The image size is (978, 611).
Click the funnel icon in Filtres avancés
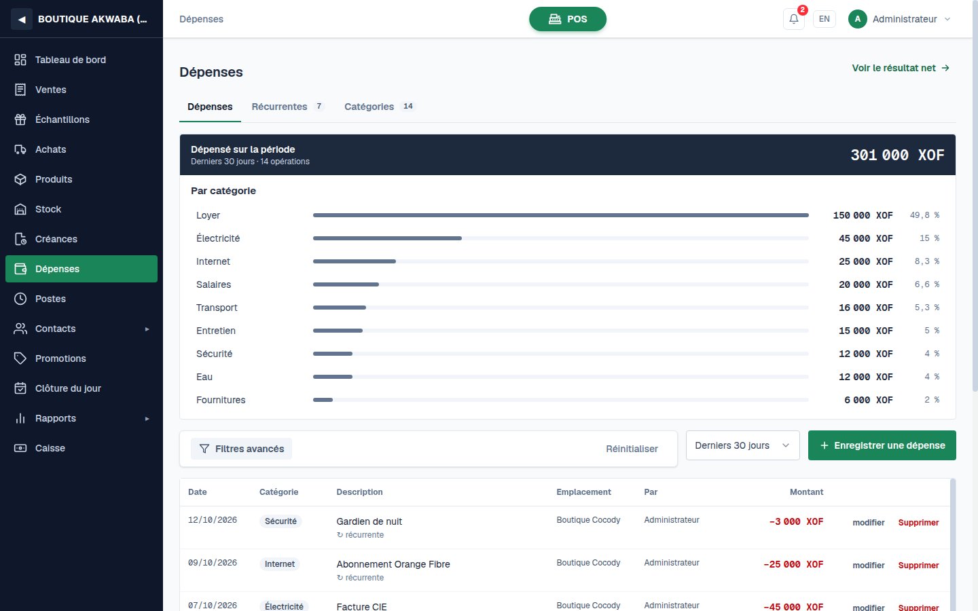(x=204, y=449)
